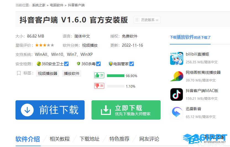Screen dimensions: 230x147
Task: Toggle the 电脑管家 checkbox
Action: [x=132, y=64]
